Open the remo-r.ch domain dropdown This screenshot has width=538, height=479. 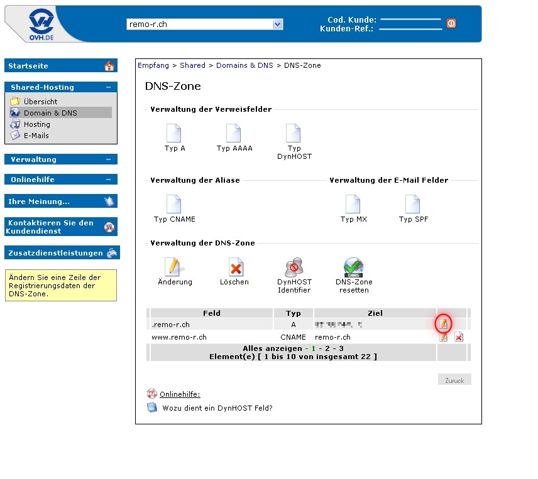[278, 24]
